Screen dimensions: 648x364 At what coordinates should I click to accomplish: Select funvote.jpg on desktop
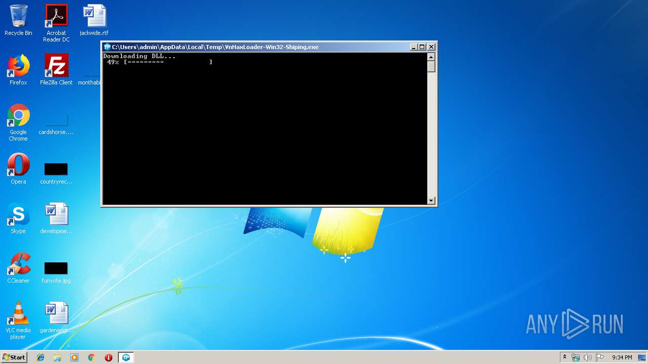click(x=56, y=272)
